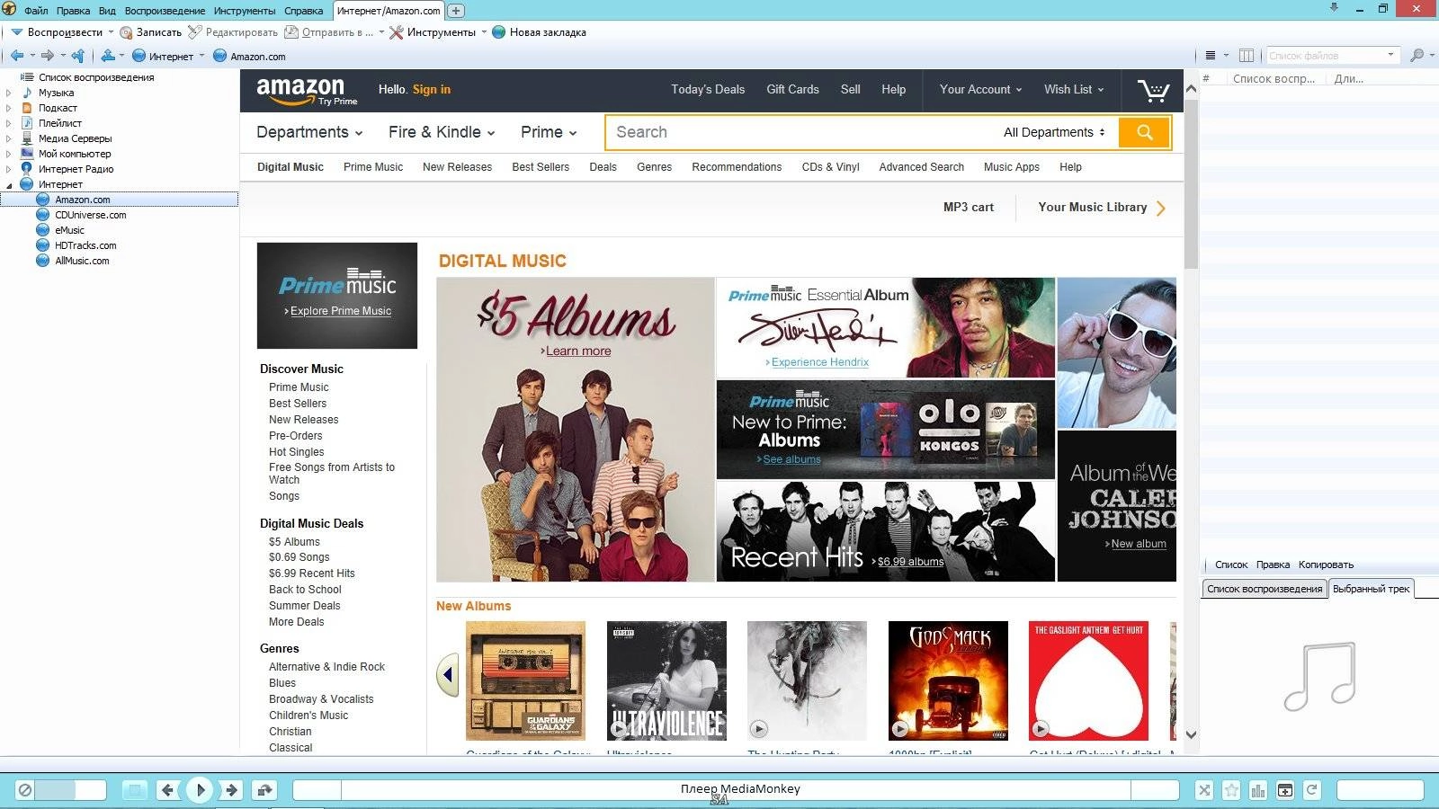
Task: Expand the Departments menu on Amazon
Action: click(x=309, y=132)
